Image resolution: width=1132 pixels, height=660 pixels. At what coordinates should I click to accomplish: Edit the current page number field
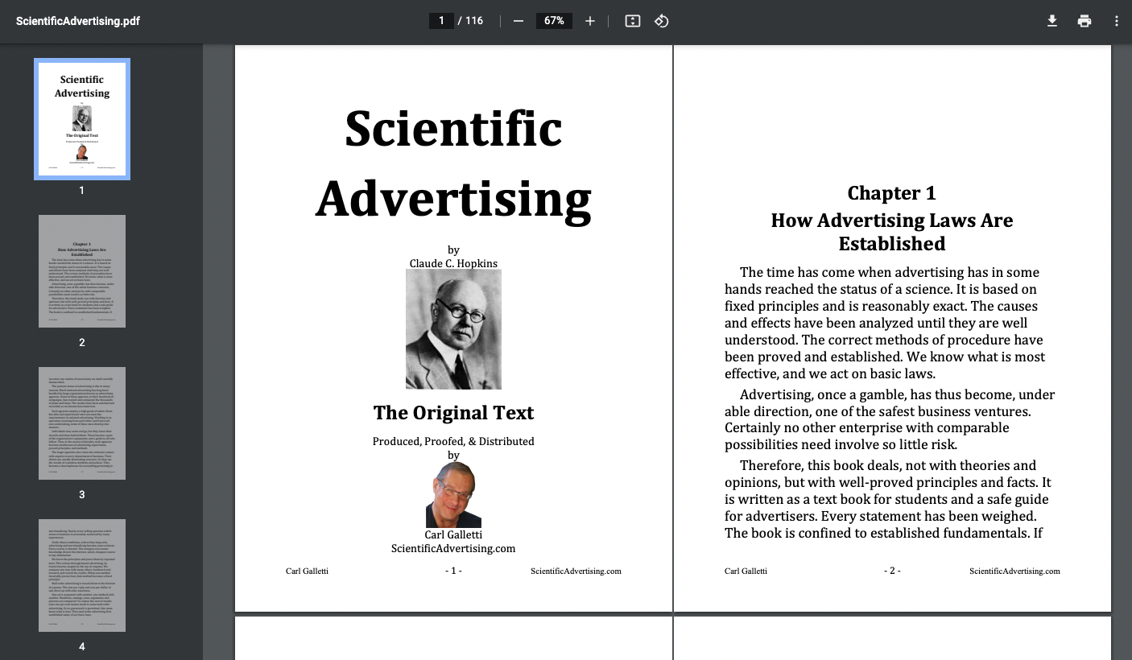[x=441, y=21]
